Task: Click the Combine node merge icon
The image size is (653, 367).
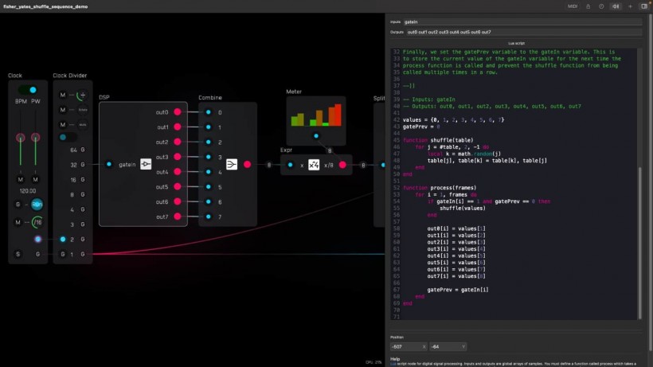Action: click(232, 165)
